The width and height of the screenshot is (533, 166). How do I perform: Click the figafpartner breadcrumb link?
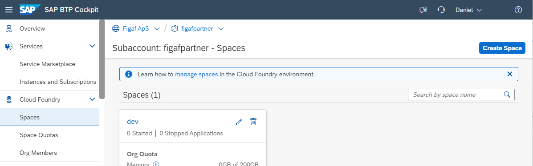[197, 29]
